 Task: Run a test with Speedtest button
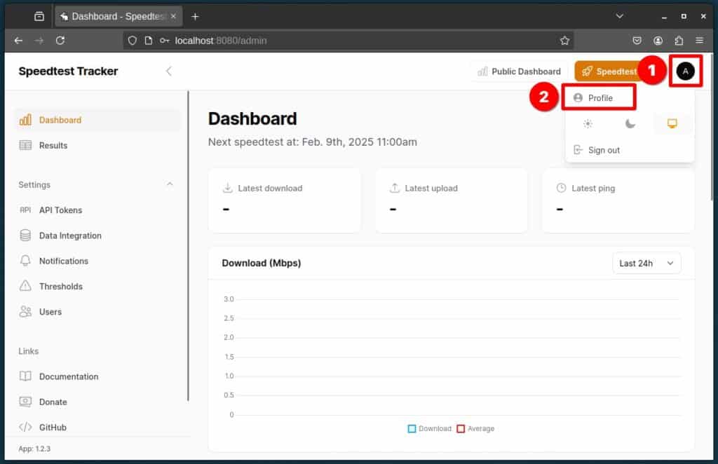click(608, 71)
